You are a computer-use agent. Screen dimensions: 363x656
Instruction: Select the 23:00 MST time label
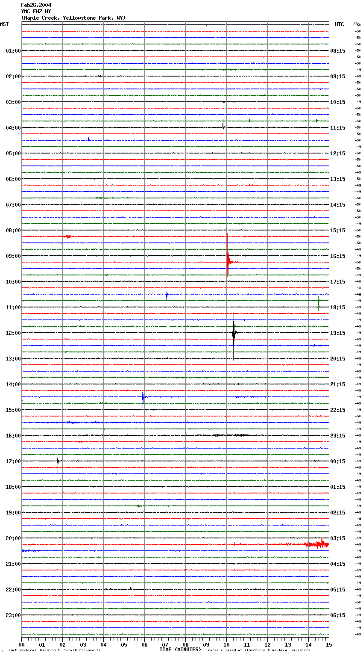[x=13, y=615]
